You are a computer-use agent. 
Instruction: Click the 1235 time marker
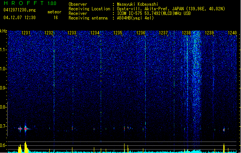pos(118,33)
